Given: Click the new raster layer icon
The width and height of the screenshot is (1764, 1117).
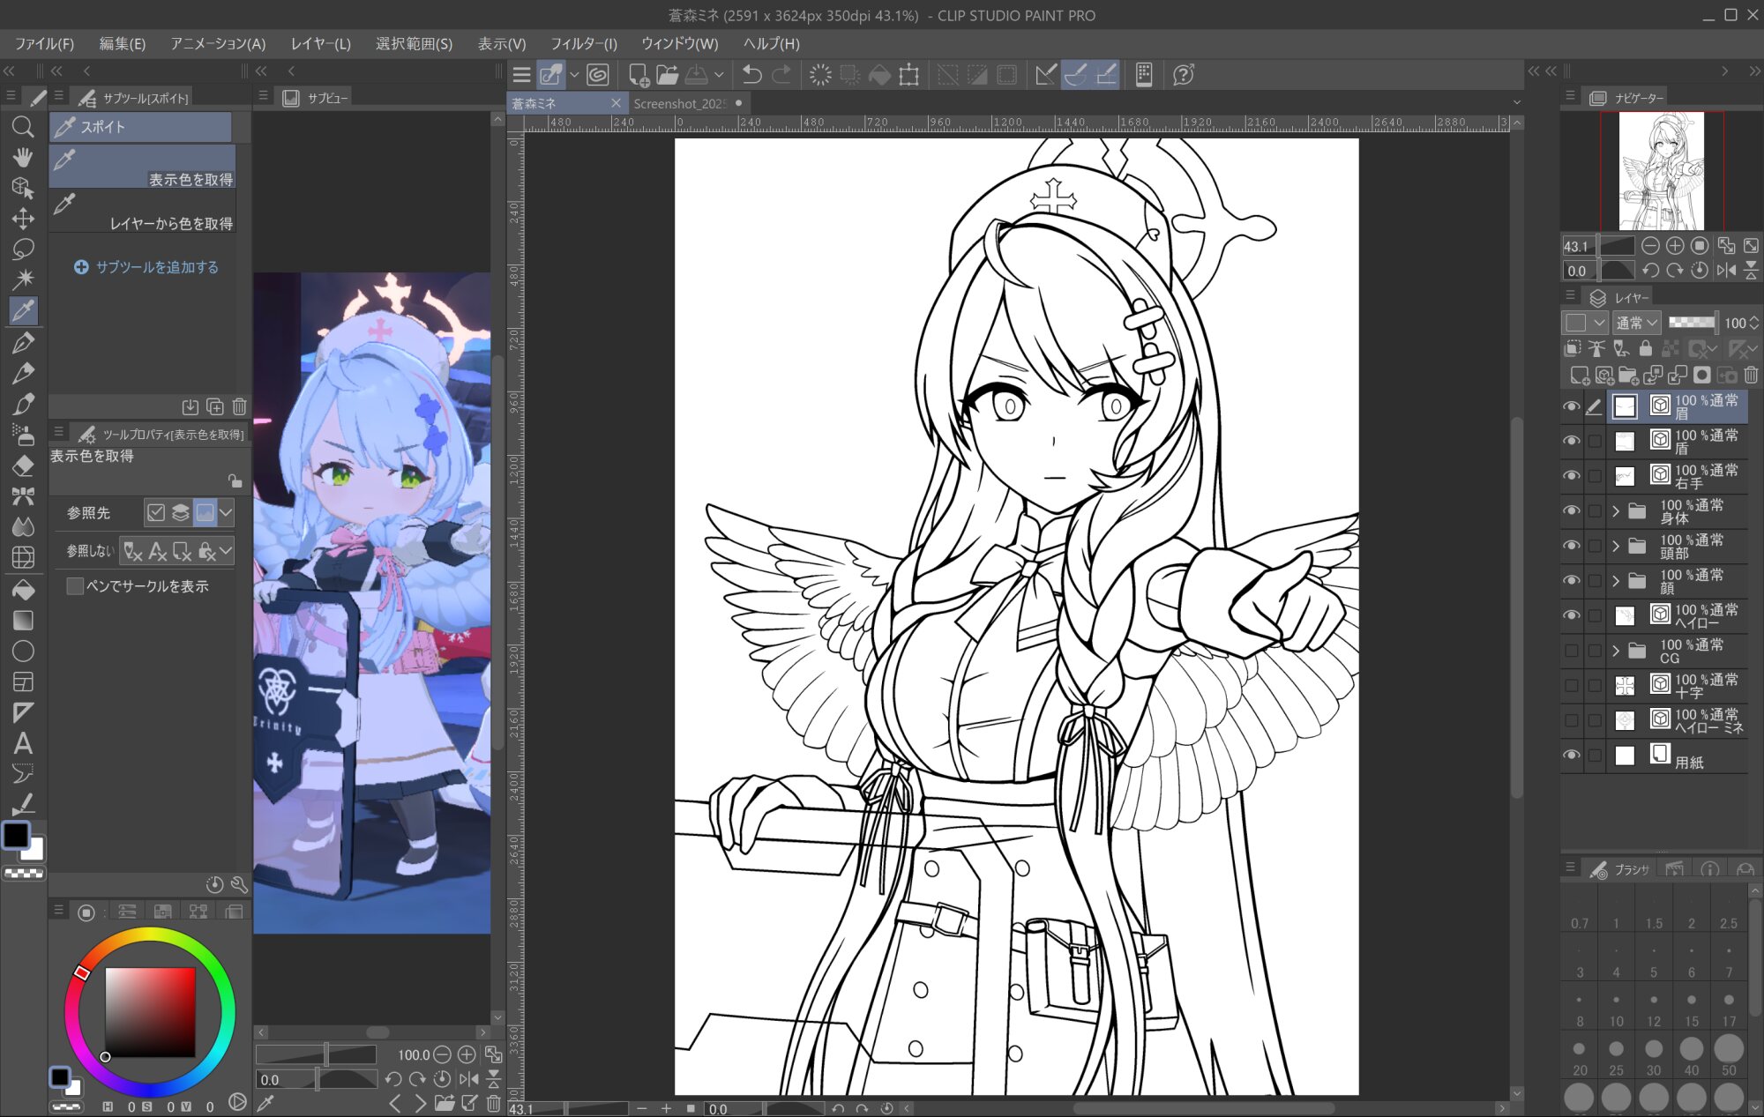Looking at the screenshot, I should [x=1580, y=376].
